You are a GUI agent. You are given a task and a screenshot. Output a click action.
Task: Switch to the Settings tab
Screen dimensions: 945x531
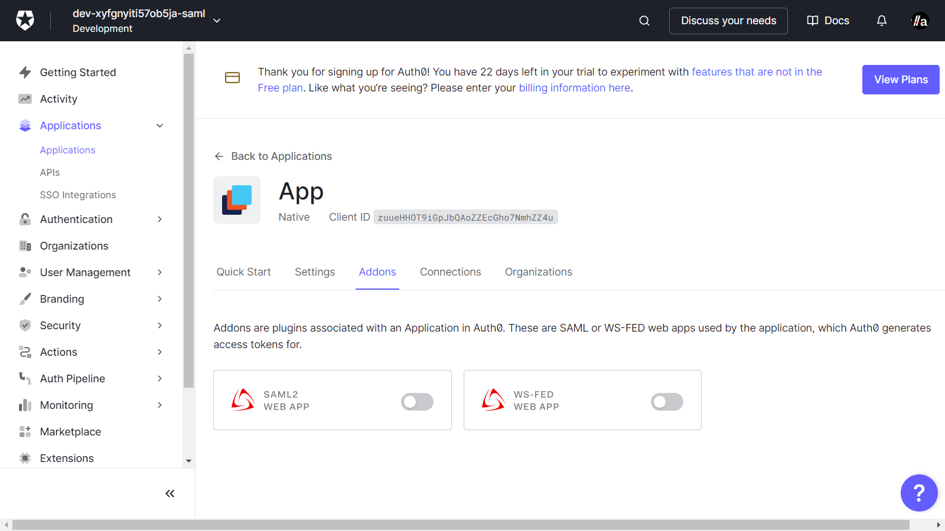tap(314, 272)
